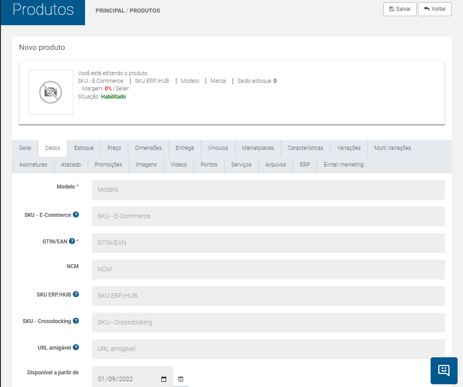Open the chat support widget
The width and height of the screenshot is (463, 387).
point(444,370)
